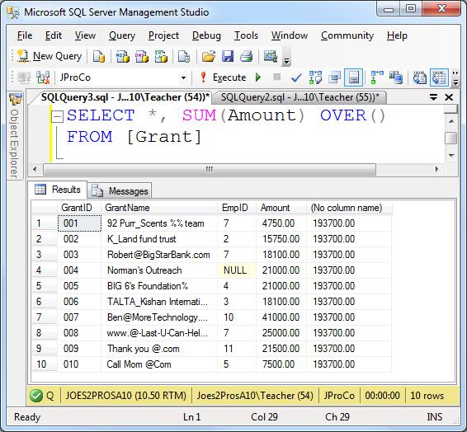
Task: Click the Print icon
Action: 247,56
